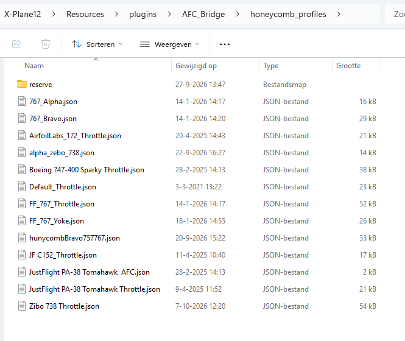Click the 2 kB size cell
This screenshot has width=405, height=341.
tap(369, 272)
